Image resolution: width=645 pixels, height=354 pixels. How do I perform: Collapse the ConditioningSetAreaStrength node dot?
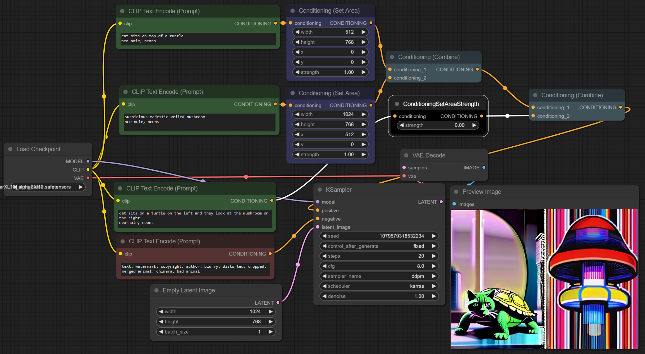[x=397, y=104]
